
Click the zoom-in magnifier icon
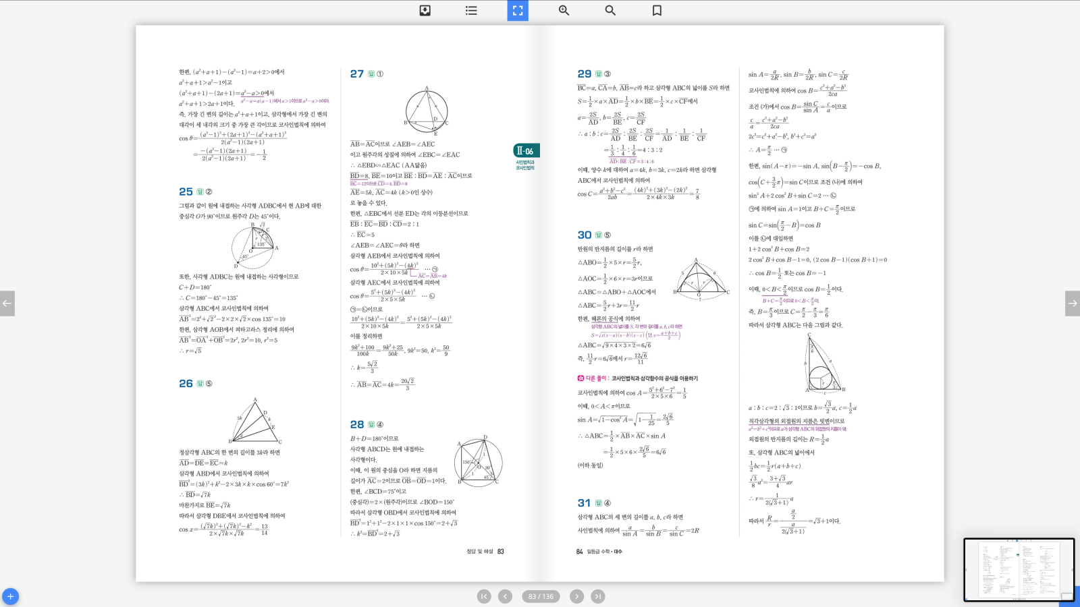click(x=564, y=11)
